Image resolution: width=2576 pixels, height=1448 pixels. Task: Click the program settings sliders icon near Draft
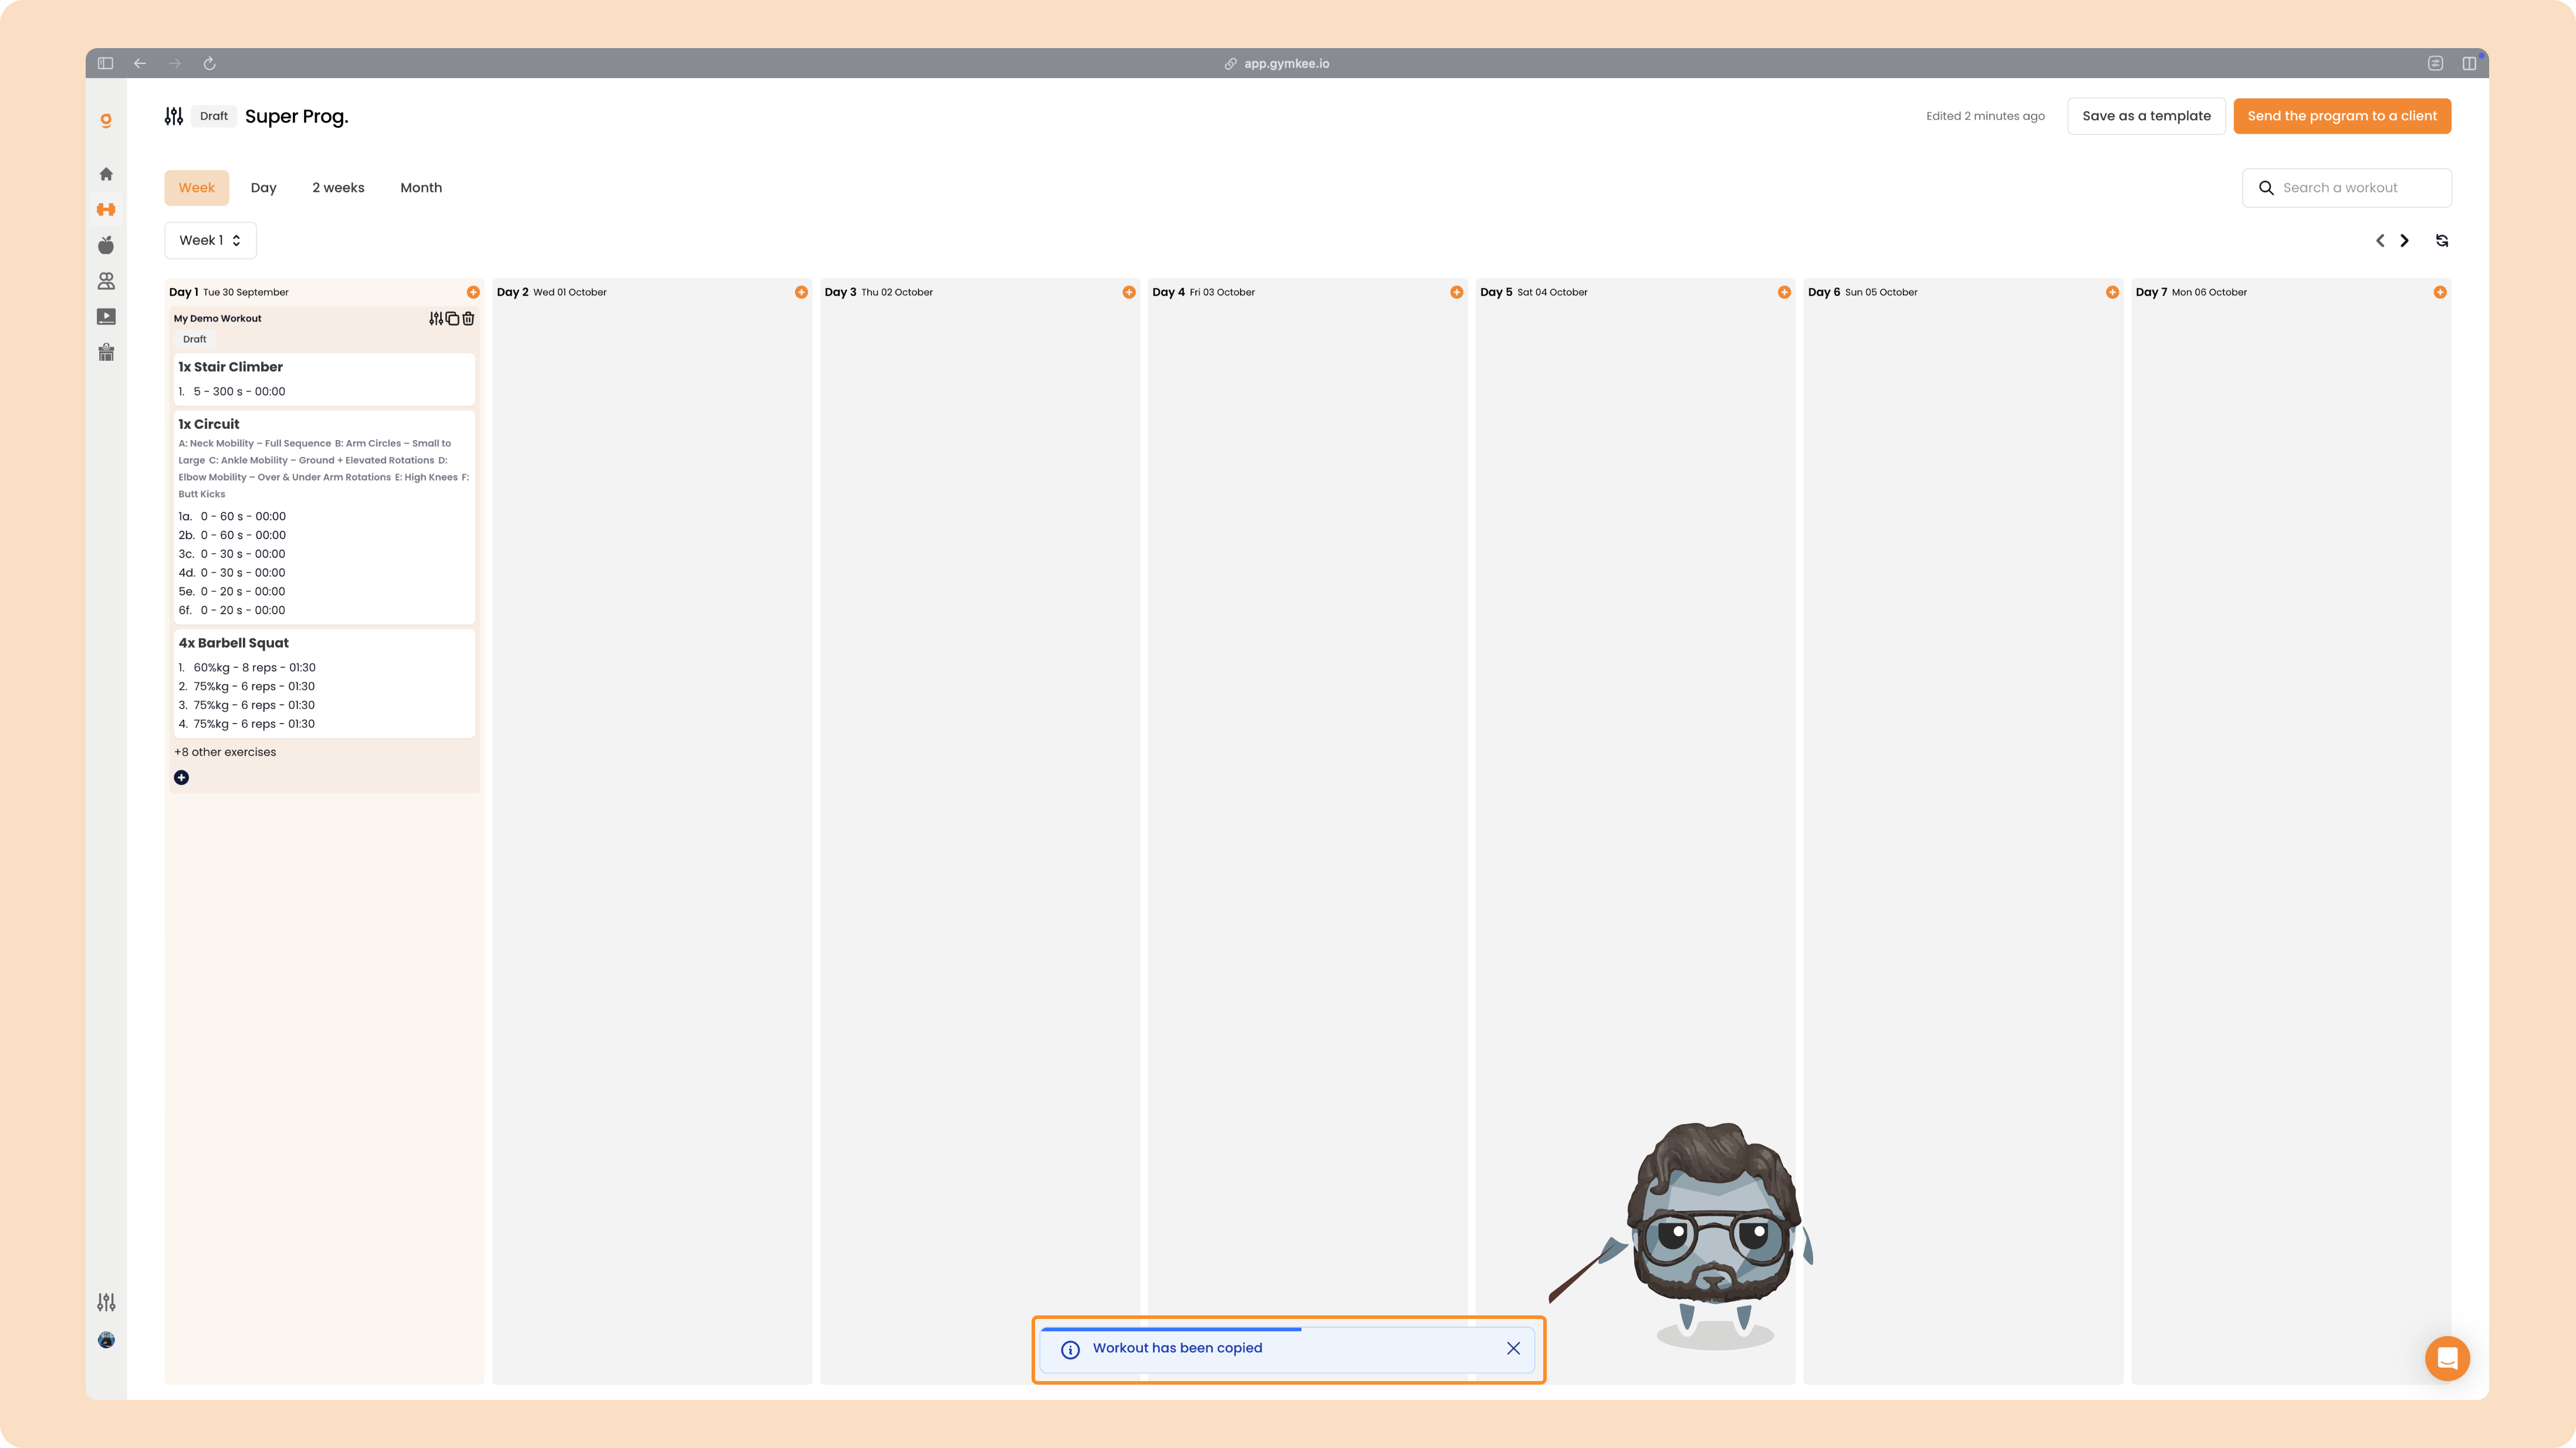[174, 116]
